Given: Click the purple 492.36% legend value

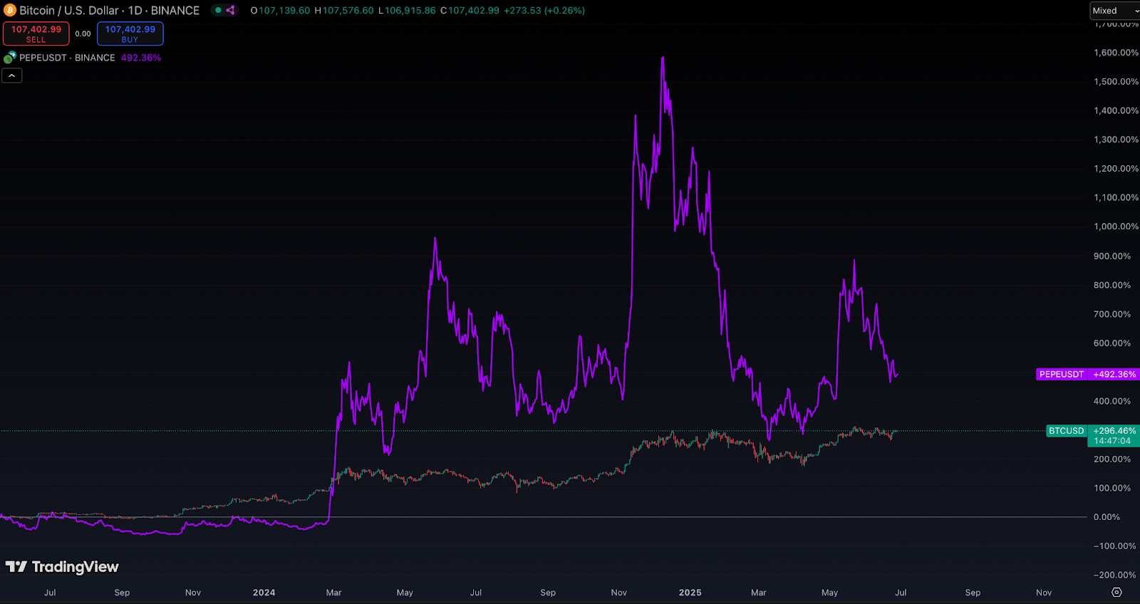Looking at the screenshot, I should [141, 58].
